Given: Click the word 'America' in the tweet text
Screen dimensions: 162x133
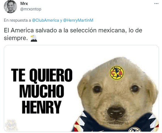Looking at the screenshot, I should 22,30.
